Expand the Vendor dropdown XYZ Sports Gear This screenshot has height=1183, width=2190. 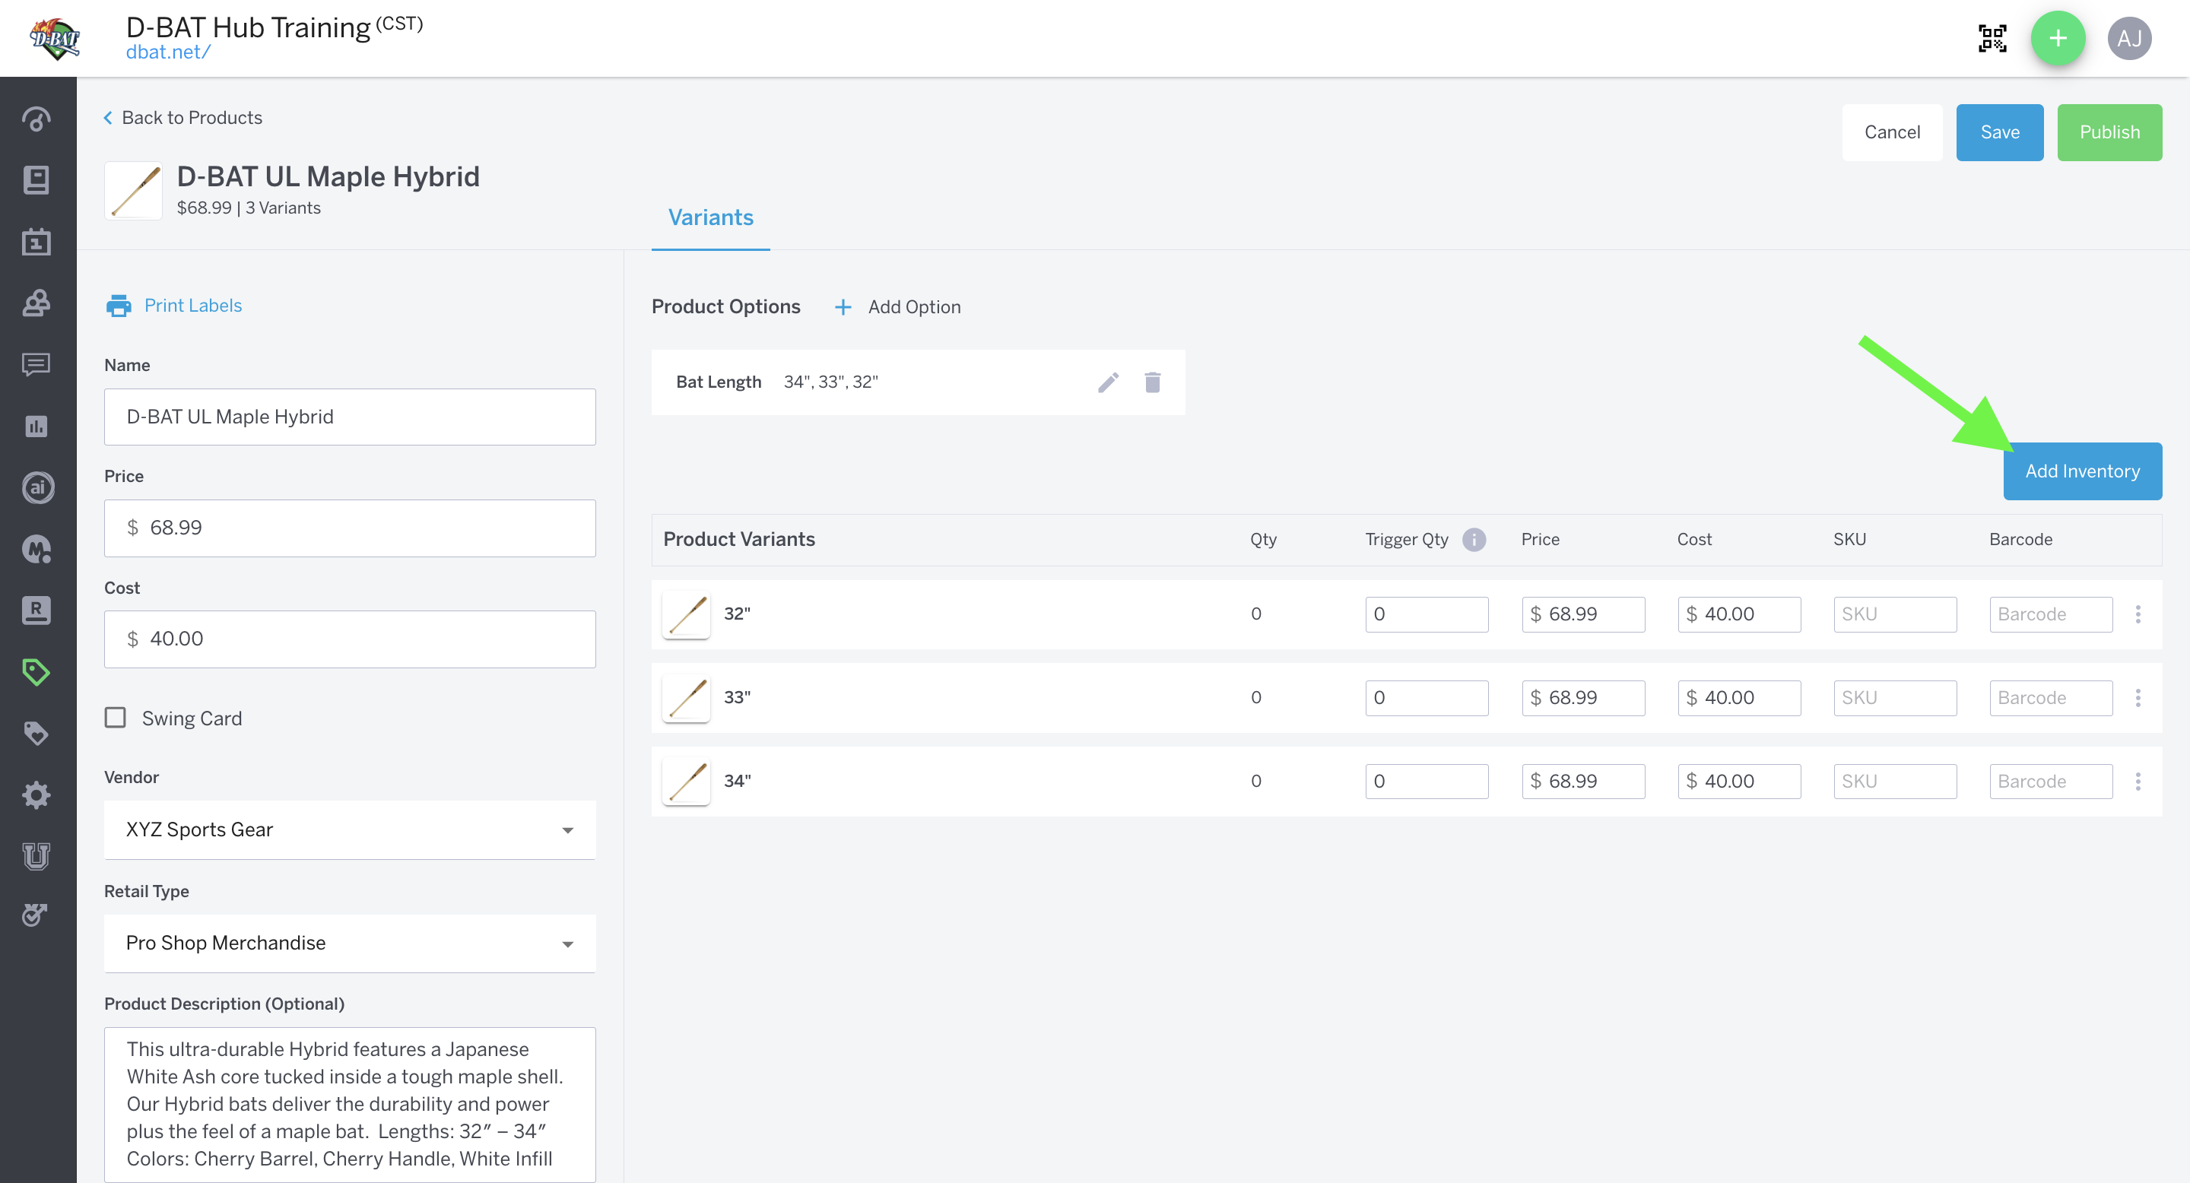tap(350, 829)
